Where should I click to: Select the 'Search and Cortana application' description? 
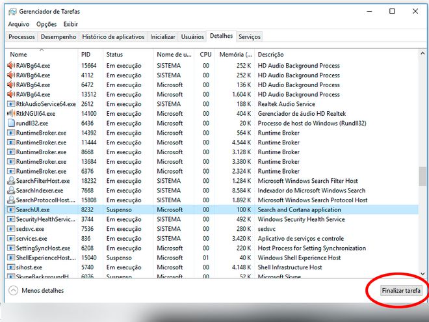click(299, 209)
